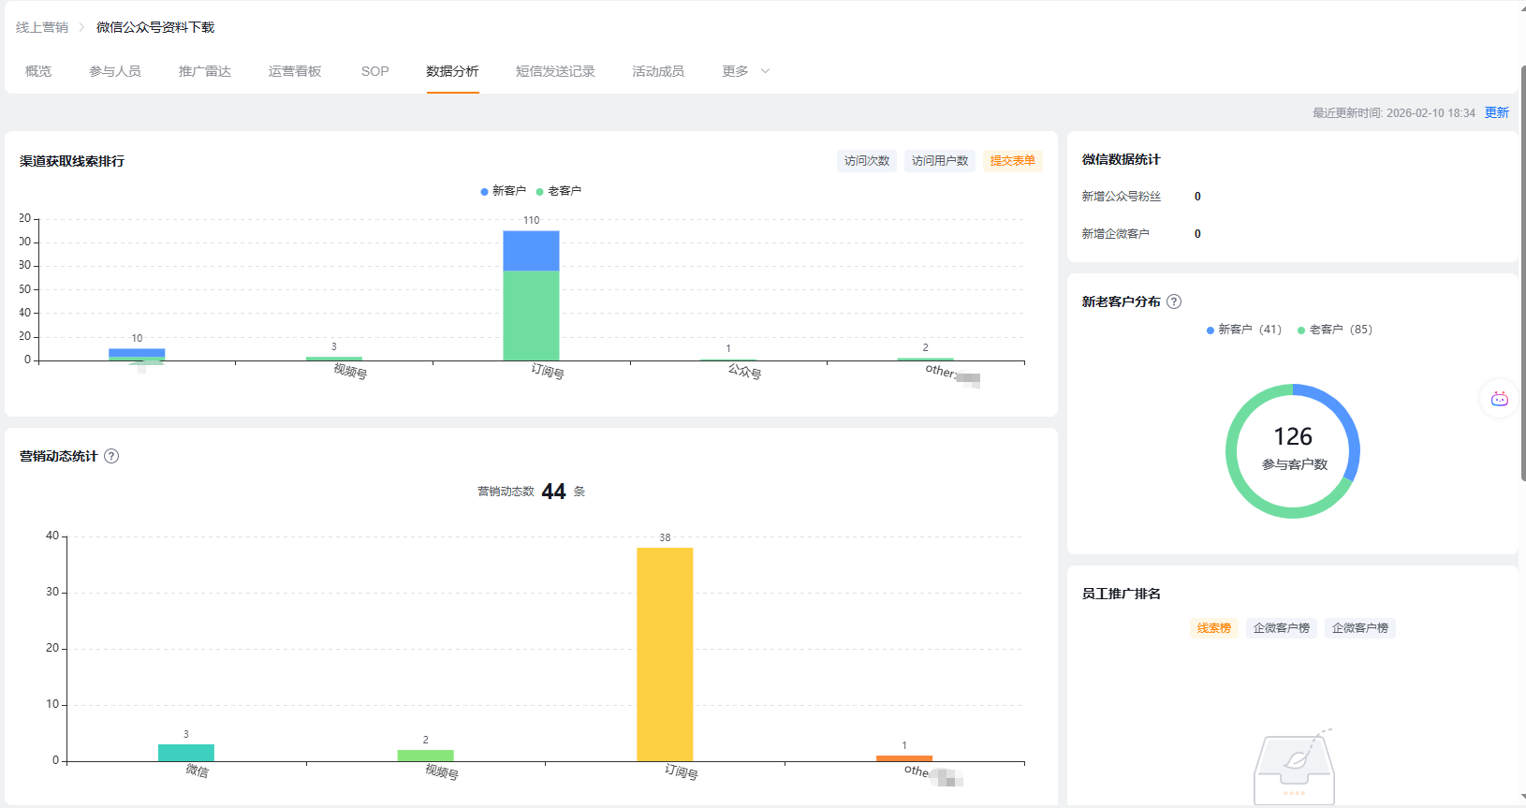Toggle 新客户 (41) legend in donut chart
Viewport: 1526px width, 808px height.
(x=1244, y=330)
